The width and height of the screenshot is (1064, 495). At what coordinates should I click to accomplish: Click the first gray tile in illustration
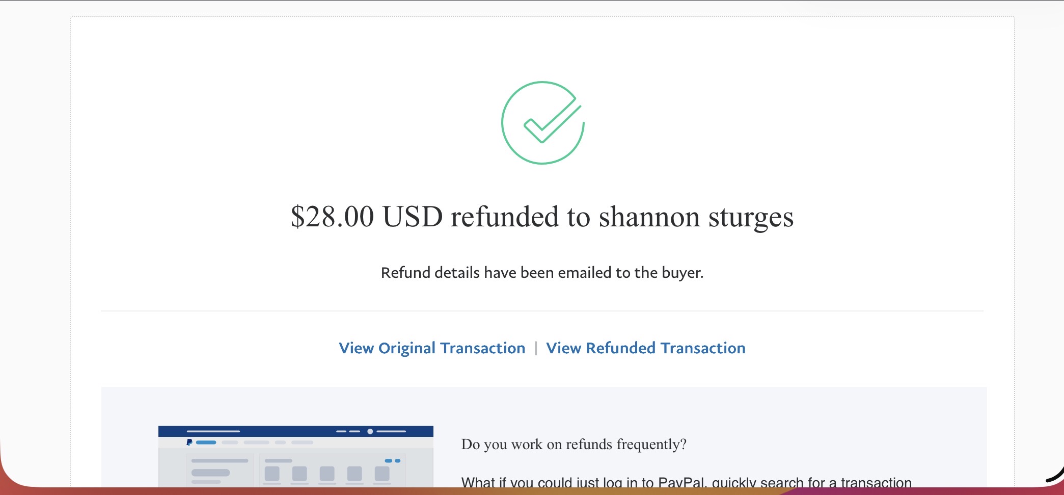click(272, 474)
